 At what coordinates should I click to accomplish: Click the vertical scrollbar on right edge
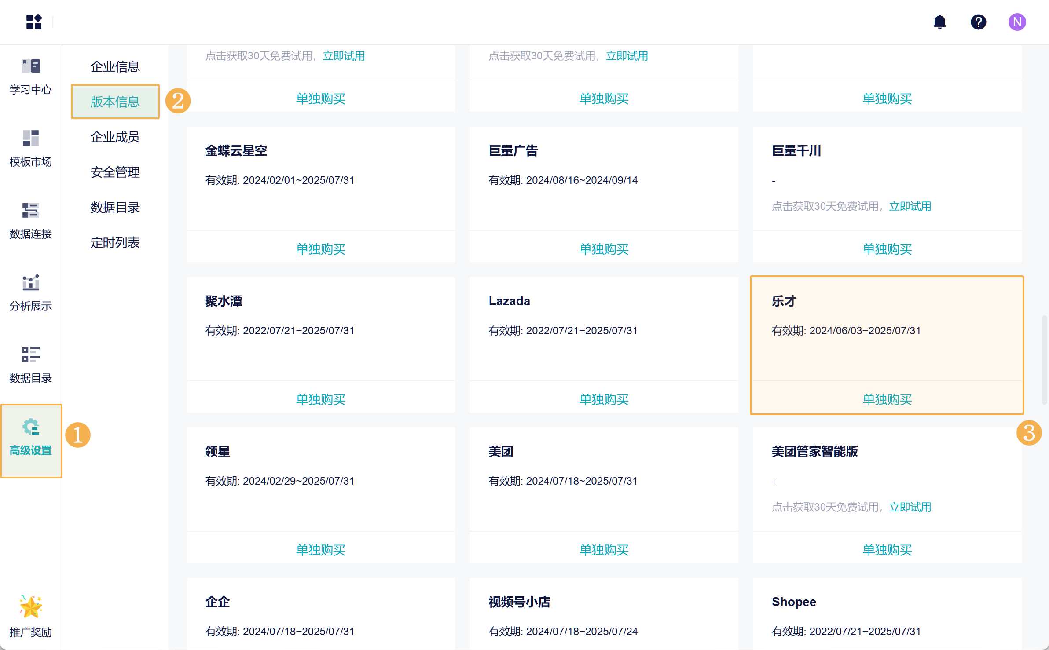[x=1044, y=359]
